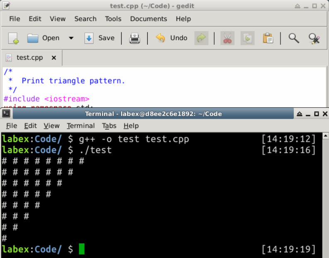The width and height of the screenshot is (329, 258).
Task: Click the Paste clipboard icon
Action: (x=268, y=38)
